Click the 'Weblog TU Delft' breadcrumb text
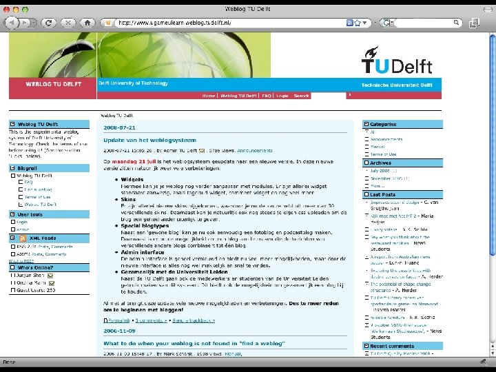This screenshot has width=496, height=372. click(x=116, y=116)
